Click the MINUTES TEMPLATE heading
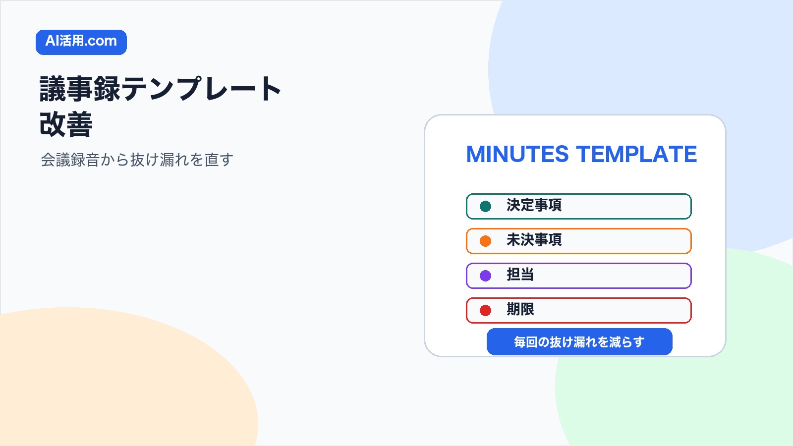Viewport: 793px width, 446px height. [x=581, y=154]
